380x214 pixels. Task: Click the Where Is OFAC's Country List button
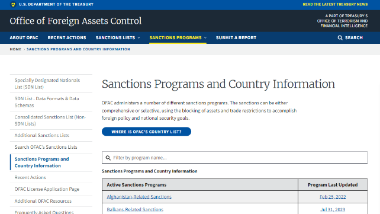(146, 132)
